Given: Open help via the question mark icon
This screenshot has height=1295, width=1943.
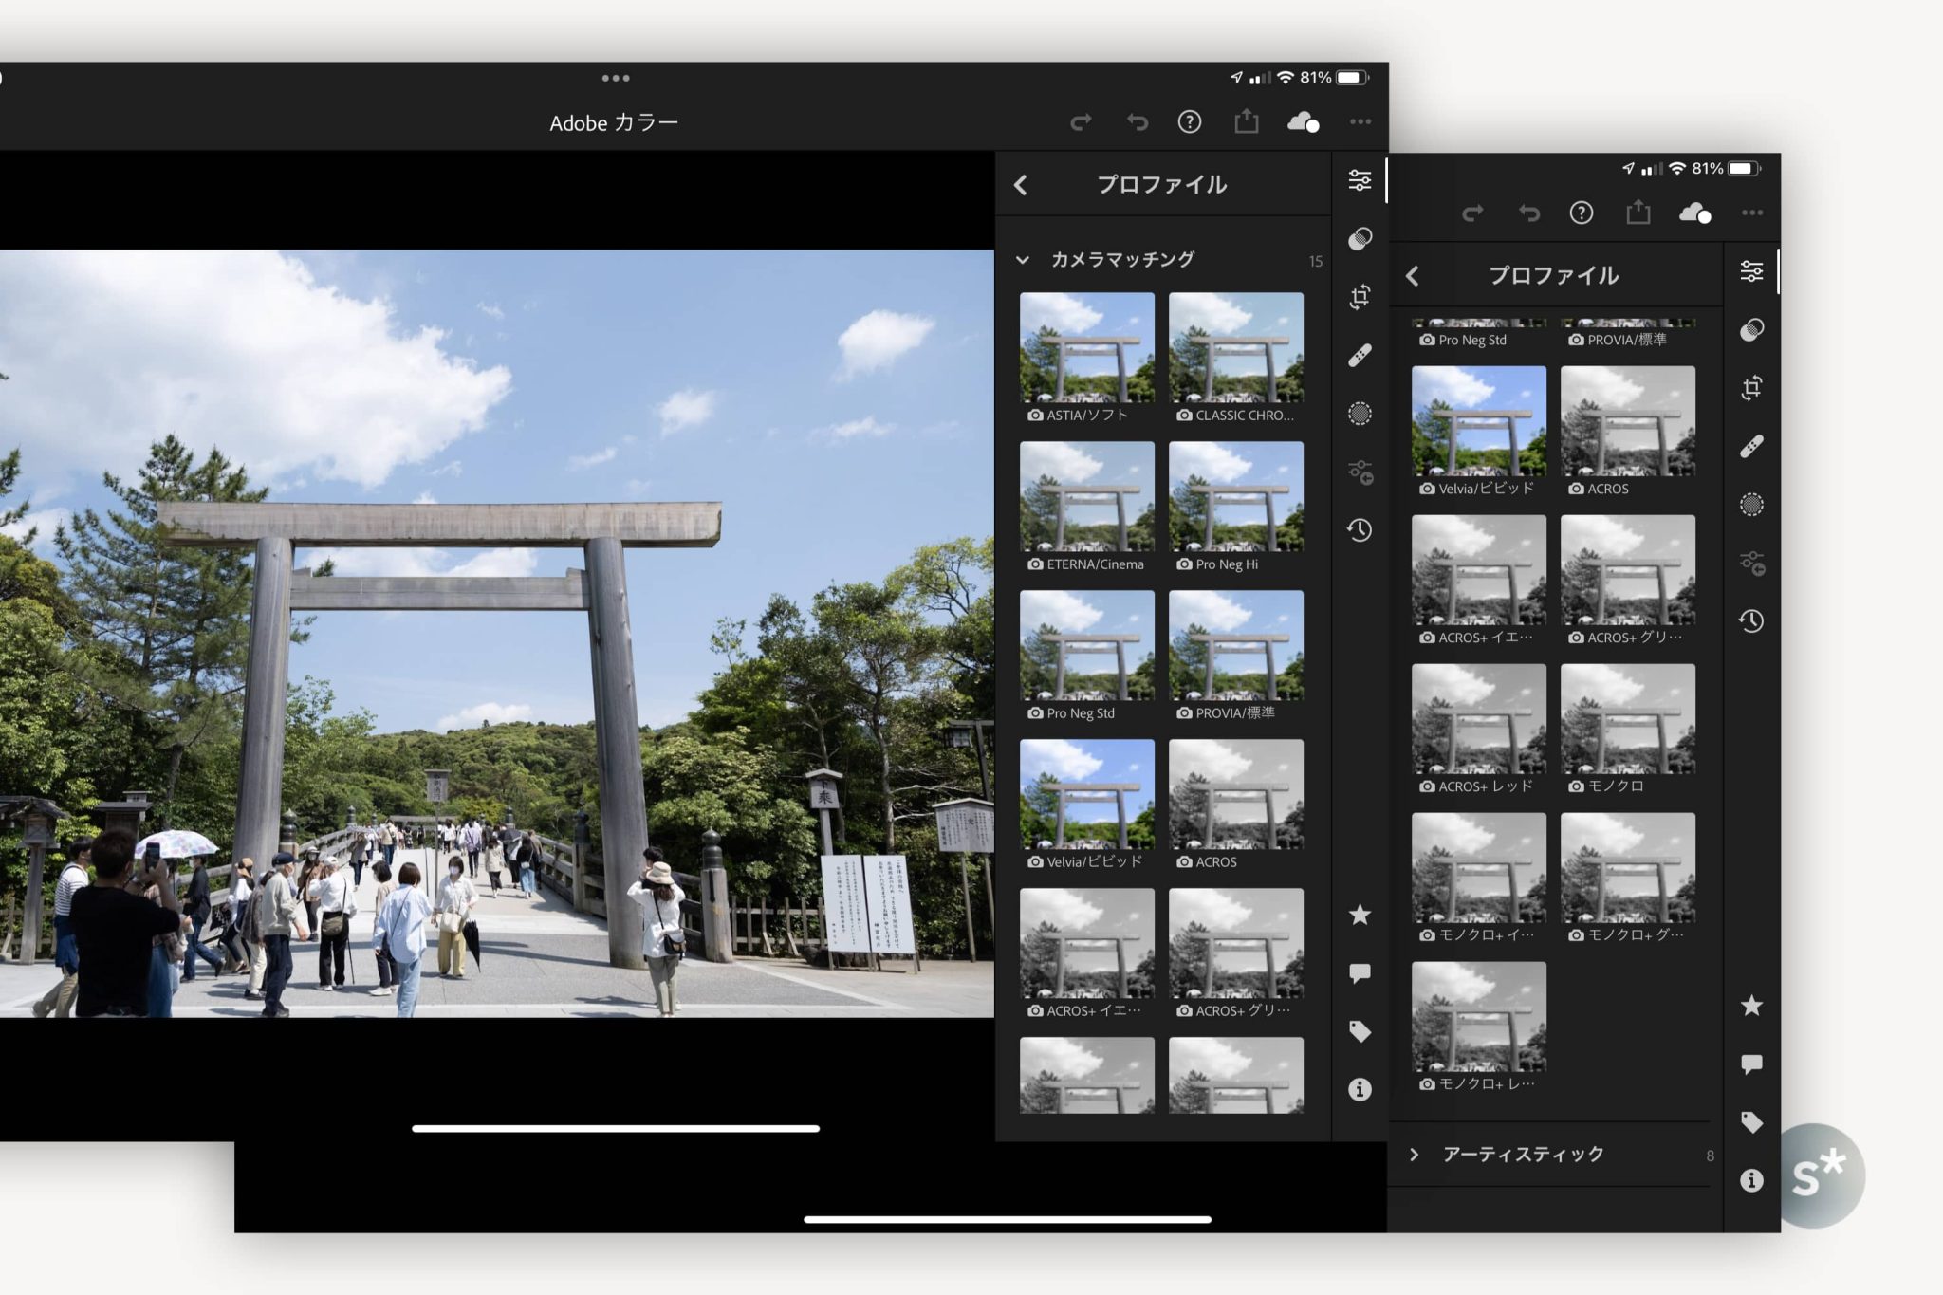Looking at the screenshot, I should (x=1189, y=121).
